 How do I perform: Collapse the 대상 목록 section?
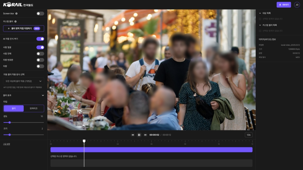[260, 13]
